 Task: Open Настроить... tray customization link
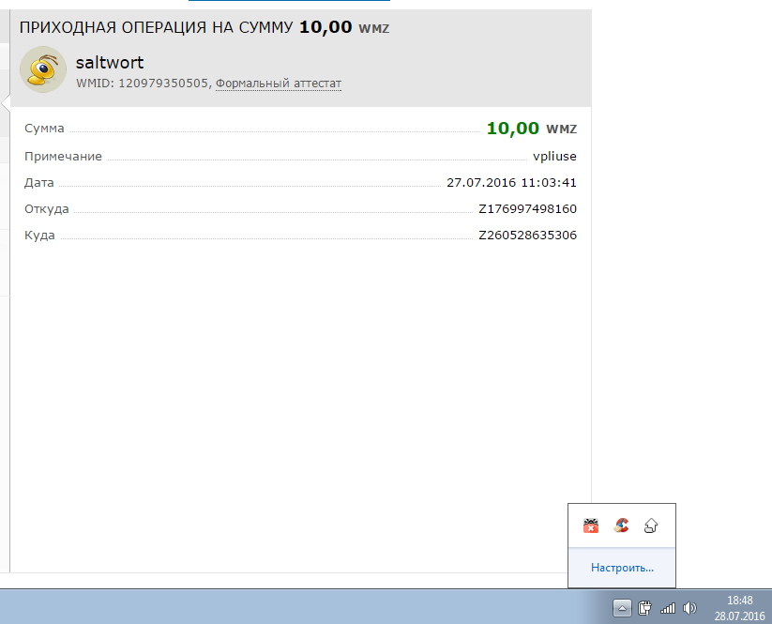(x=622, y=568)
